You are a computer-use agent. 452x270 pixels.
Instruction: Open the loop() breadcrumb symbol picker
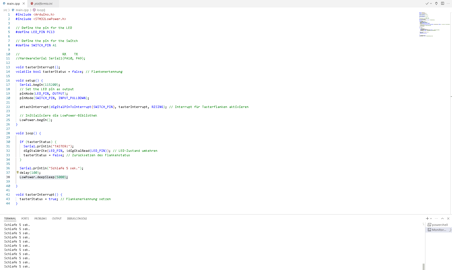pos(41,10)
